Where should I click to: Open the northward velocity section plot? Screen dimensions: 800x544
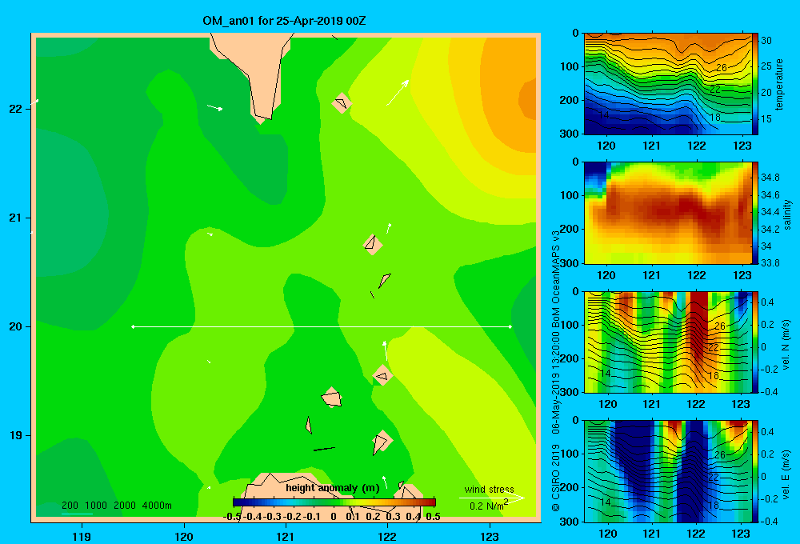pyautogui.click(x=668, y=342)
